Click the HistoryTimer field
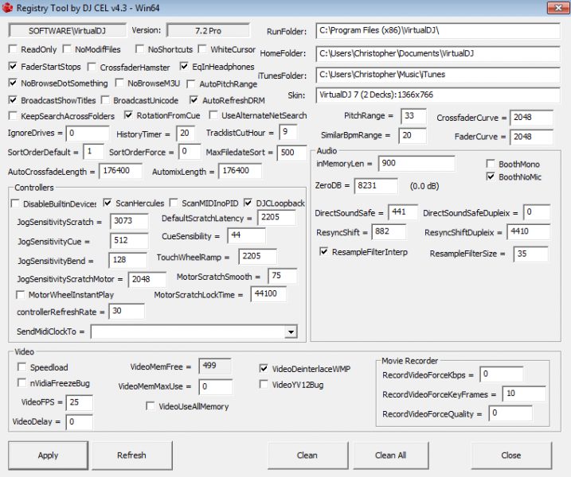 (x=186, y=134)
